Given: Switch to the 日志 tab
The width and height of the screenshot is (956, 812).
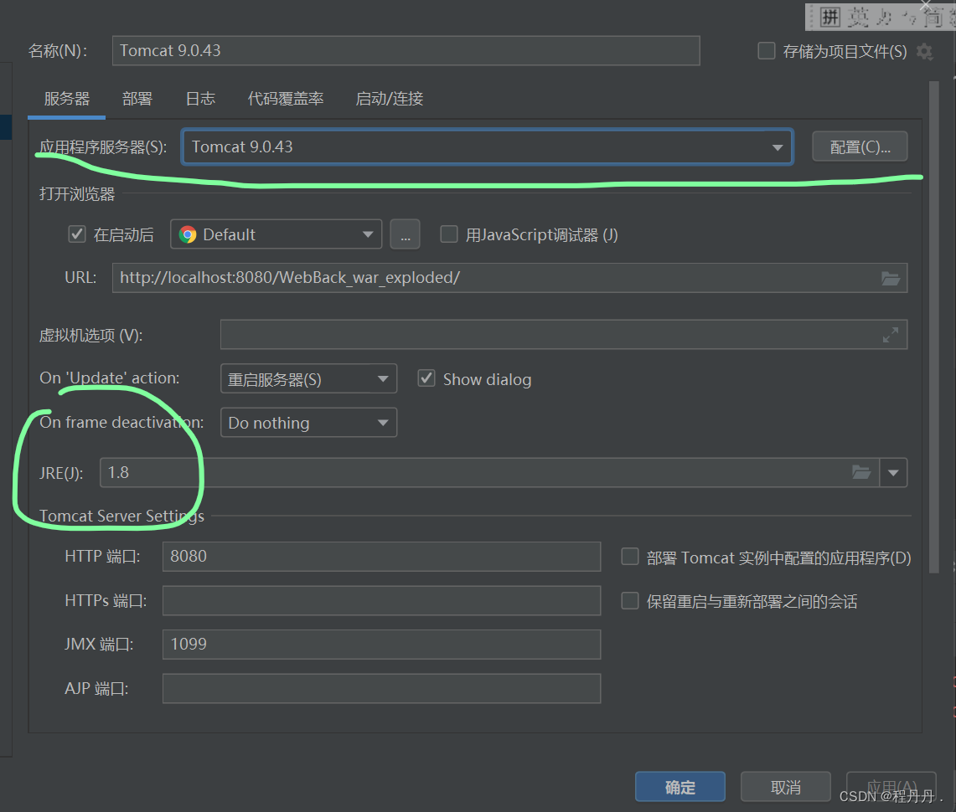Looking at the screenshot, I should click(x=200, y=99).
